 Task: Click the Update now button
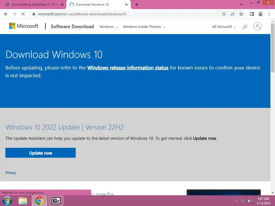tap(41, 153)
